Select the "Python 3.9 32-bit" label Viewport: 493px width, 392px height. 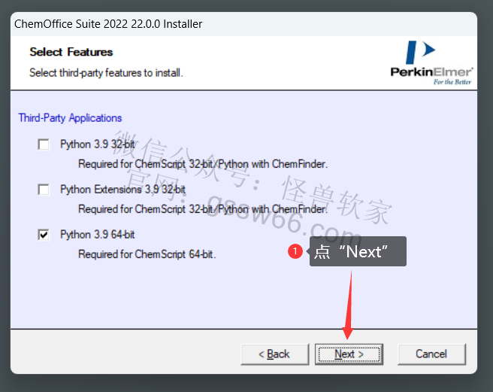click(x=98, y=144)
